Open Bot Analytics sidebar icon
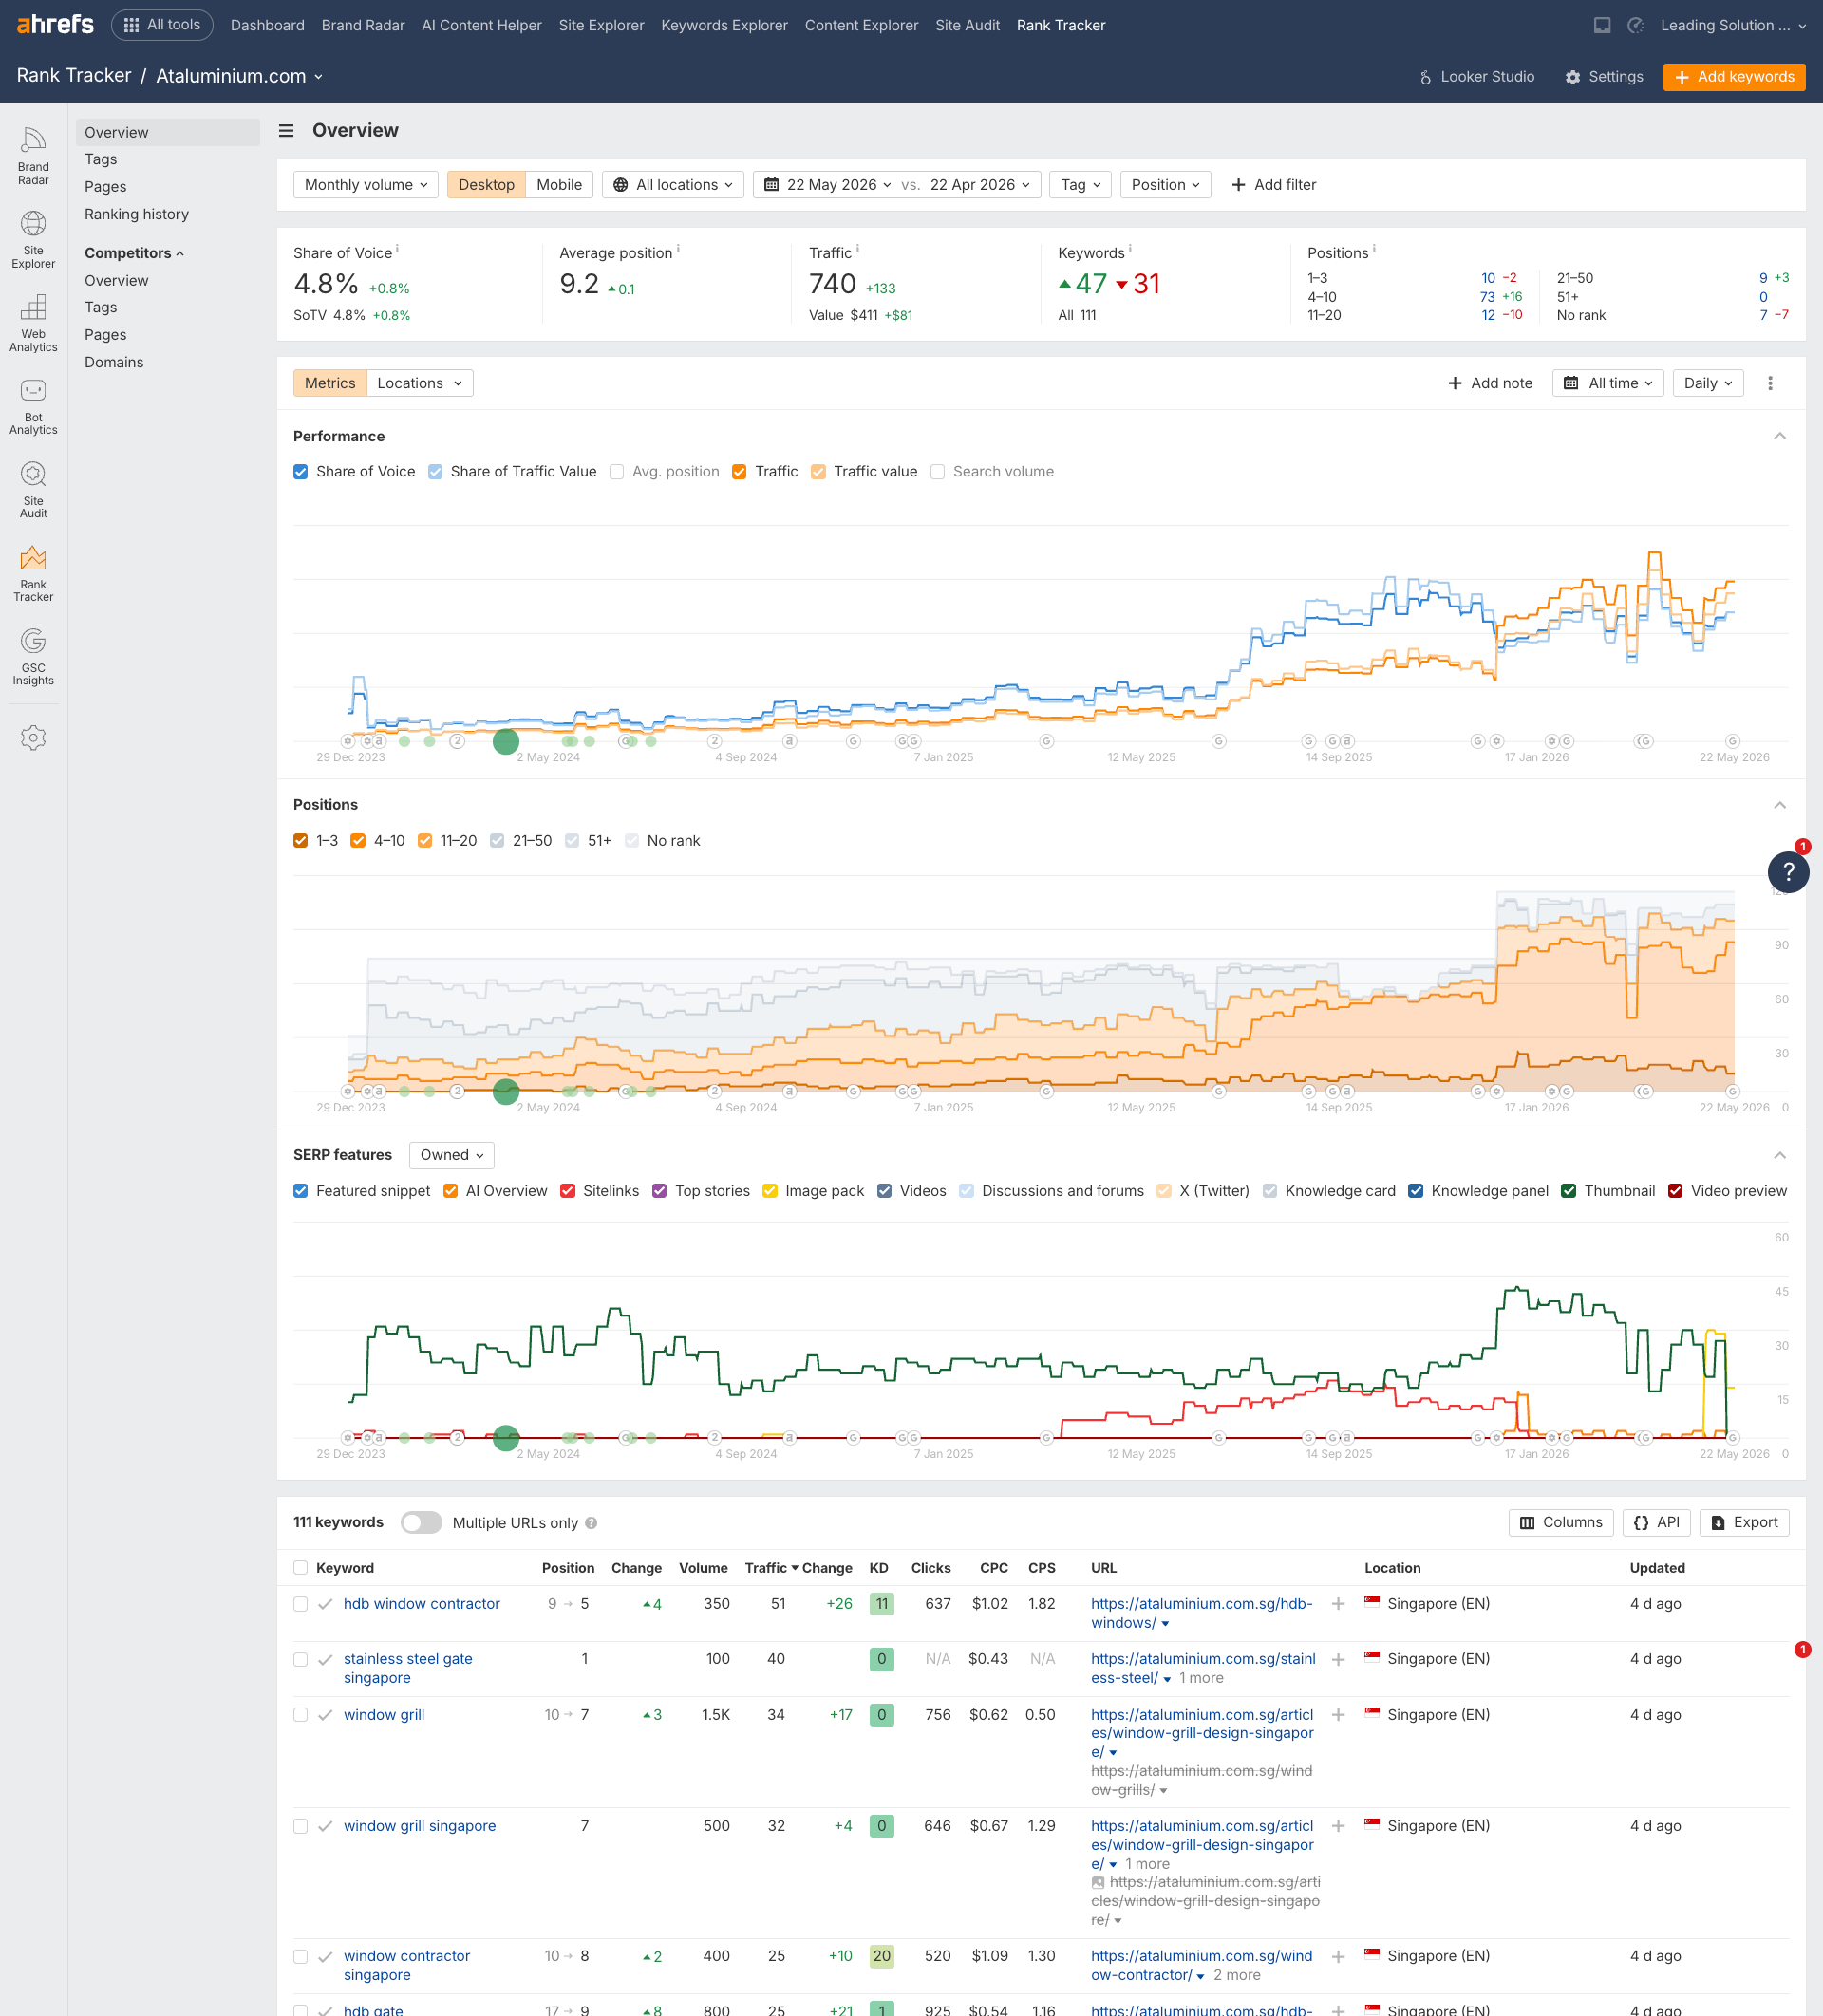The image size is (1823, 2016). click(x=33, y=407)
